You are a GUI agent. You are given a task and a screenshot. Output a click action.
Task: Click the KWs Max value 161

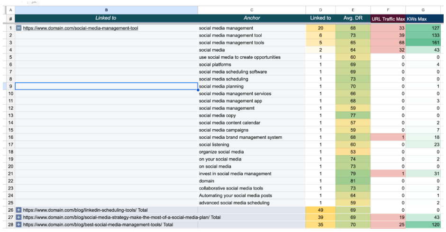click(x=424, y=43)
